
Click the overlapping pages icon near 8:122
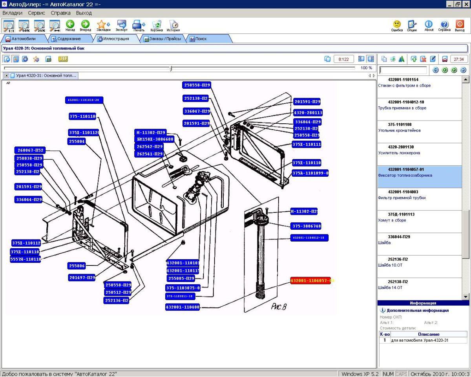328,59
